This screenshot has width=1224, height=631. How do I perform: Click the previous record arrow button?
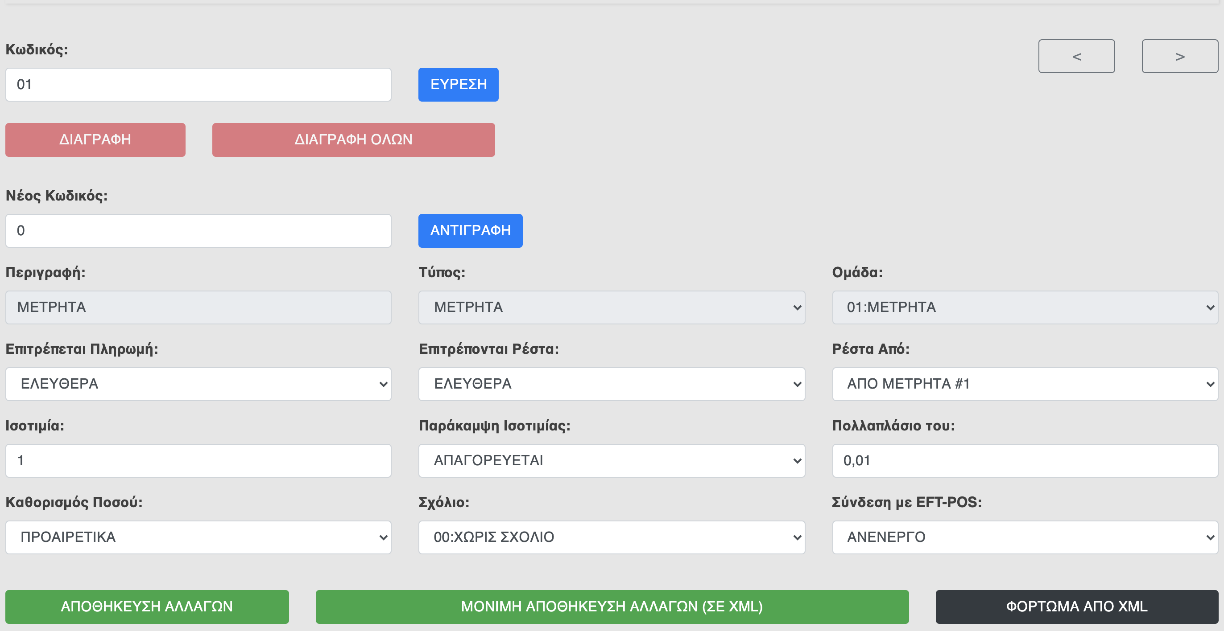pos(1076,56)
